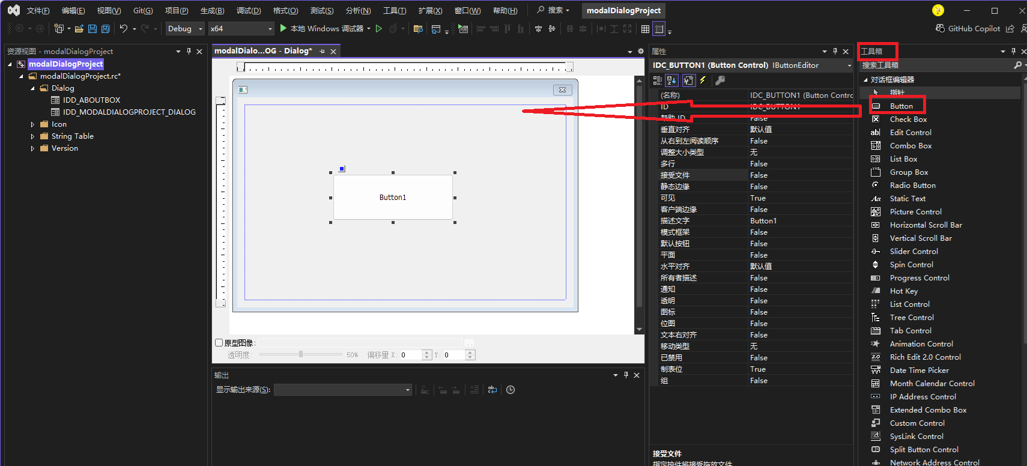Pick the Slider Control toolbox item

[x=913, y=252]
